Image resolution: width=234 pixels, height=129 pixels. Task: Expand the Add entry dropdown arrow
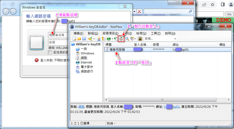click(94, 39)
